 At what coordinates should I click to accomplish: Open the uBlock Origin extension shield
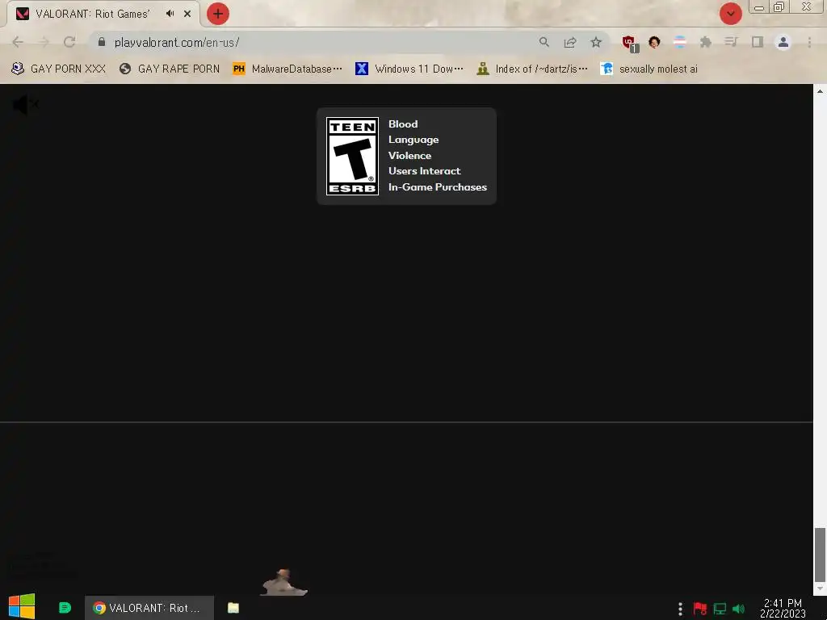628,43
